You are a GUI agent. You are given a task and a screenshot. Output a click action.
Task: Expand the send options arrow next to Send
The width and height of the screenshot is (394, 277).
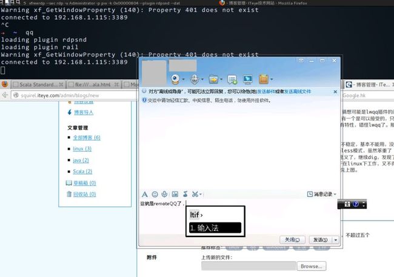point(336,240)
